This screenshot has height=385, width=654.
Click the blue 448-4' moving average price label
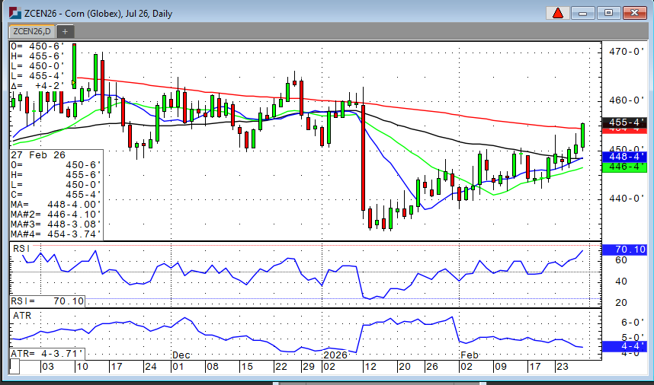pos(624,157)
